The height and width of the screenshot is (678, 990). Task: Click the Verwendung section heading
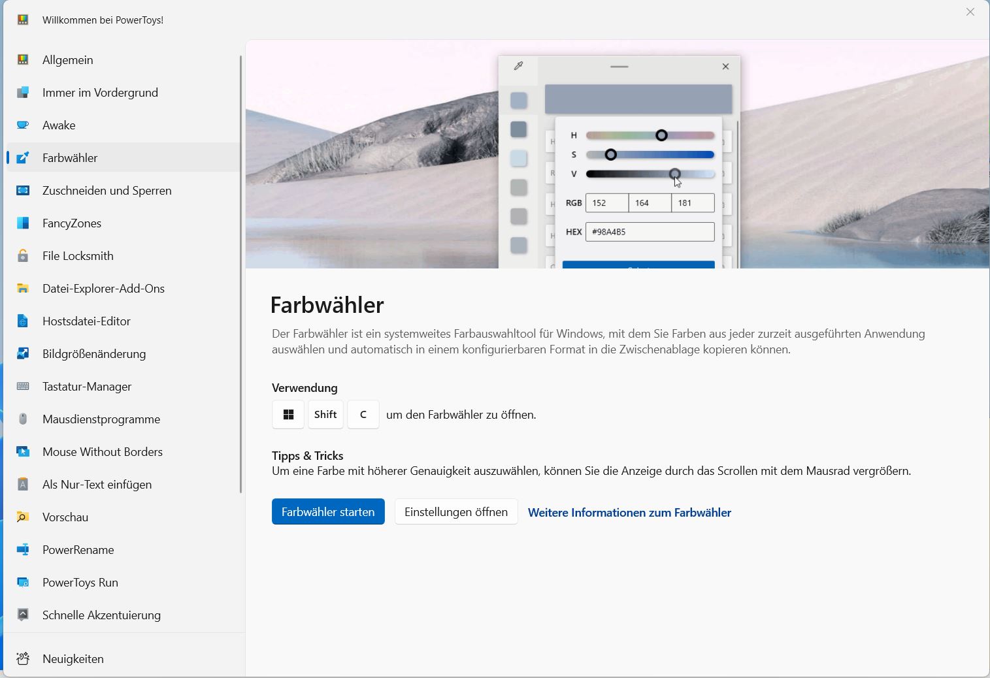pos(305,388)
